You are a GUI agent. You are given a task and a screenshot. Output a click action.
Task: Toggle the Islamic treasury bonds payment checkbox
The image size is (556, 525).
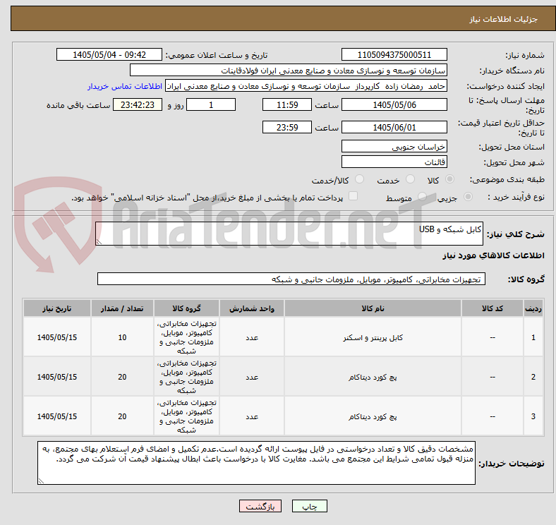pyautogui.click(x=353, y=196)
